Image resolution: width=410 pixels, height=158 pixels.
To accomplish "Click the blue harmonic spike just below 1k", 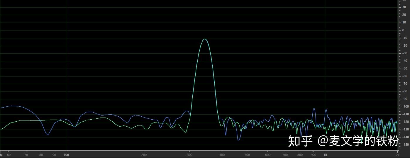I will 314,109.
